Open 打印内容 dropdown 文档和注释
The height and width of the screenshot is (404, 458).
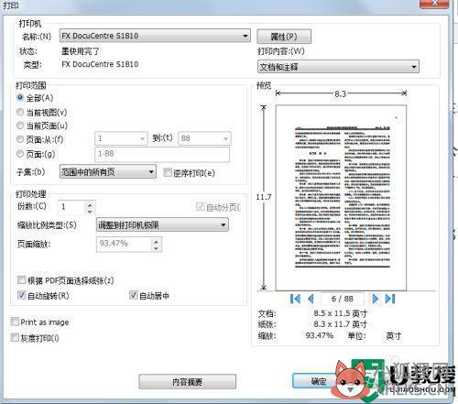pyautogui.click(x=338, y=67)
